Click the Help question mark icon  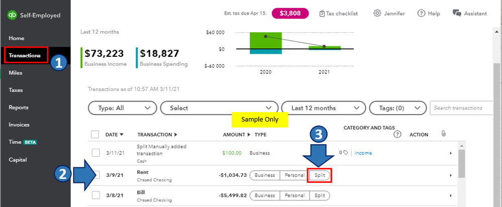[x=421, y=13]
